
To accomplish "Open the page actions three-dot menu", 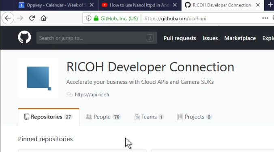I will pyautogui.click(x=265, y=18).
